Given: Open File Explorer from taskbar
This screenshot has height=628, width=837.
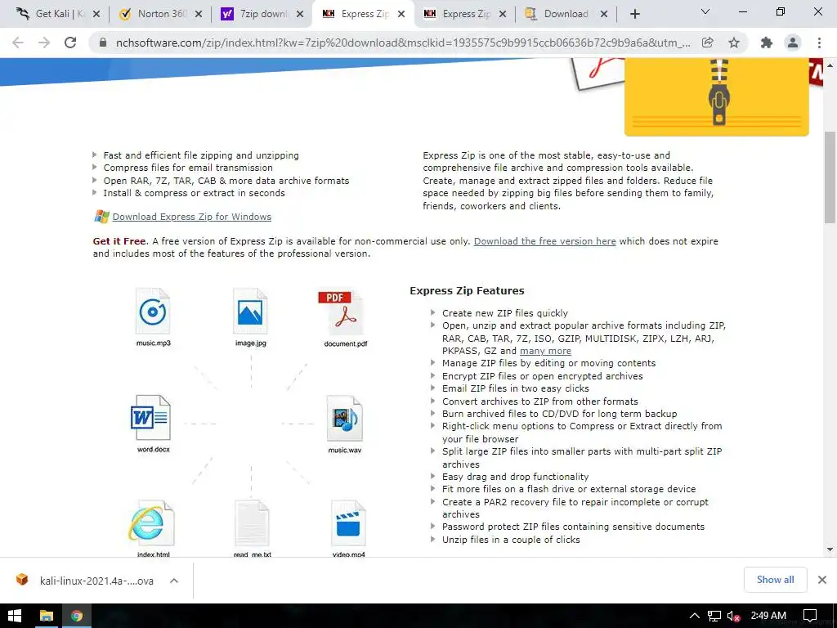Looking at the screenshot, I should pyautogui.click(x=47, y=616).
